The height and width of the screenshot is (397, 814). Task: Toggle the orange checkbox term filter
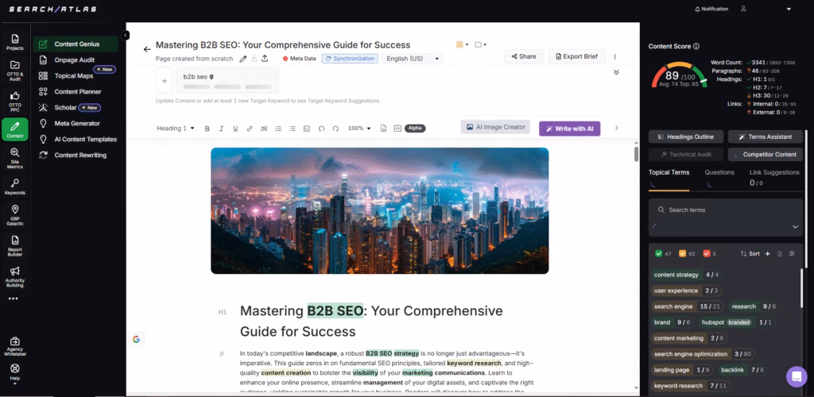pyautogui.click(x=682, y=254)
